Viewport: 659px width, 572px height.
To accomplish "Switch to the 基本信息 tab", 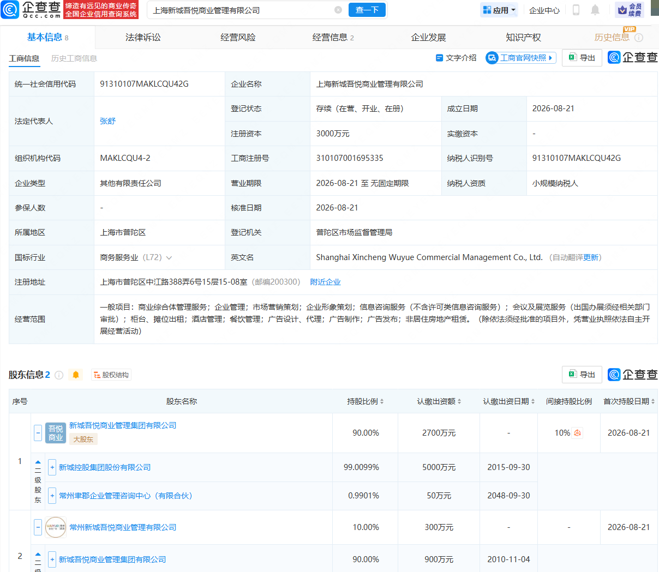I will coord(47,38).
